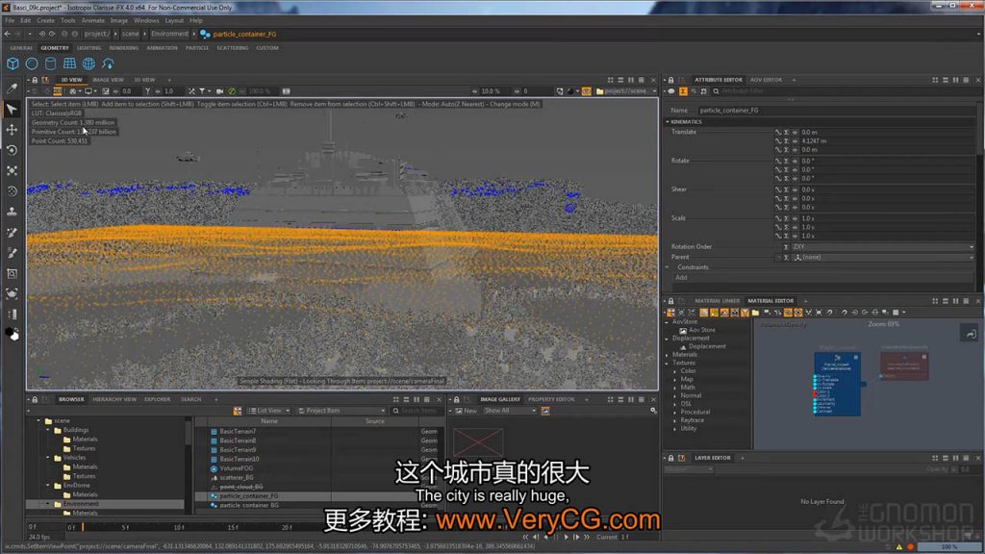Create a cylinder from the geometry shelf
Viewport: 985px width, 554px height.
(x=50, y=63)
